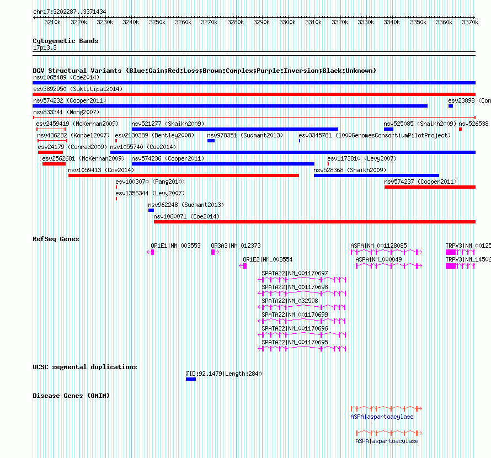Open the esv1173810 (Levy2007) variant label
This screenshot has height=458, width=491.
tap(362, 158)
